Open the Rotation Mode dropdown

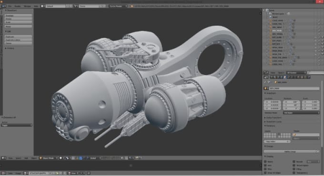pyautogui.click(x=301, y=113)
